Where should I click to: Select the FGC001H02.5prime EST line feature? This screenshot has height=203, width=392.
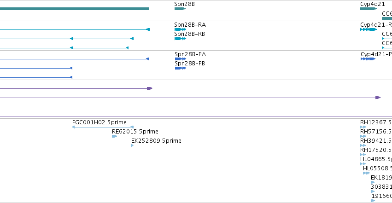[103, 127]
